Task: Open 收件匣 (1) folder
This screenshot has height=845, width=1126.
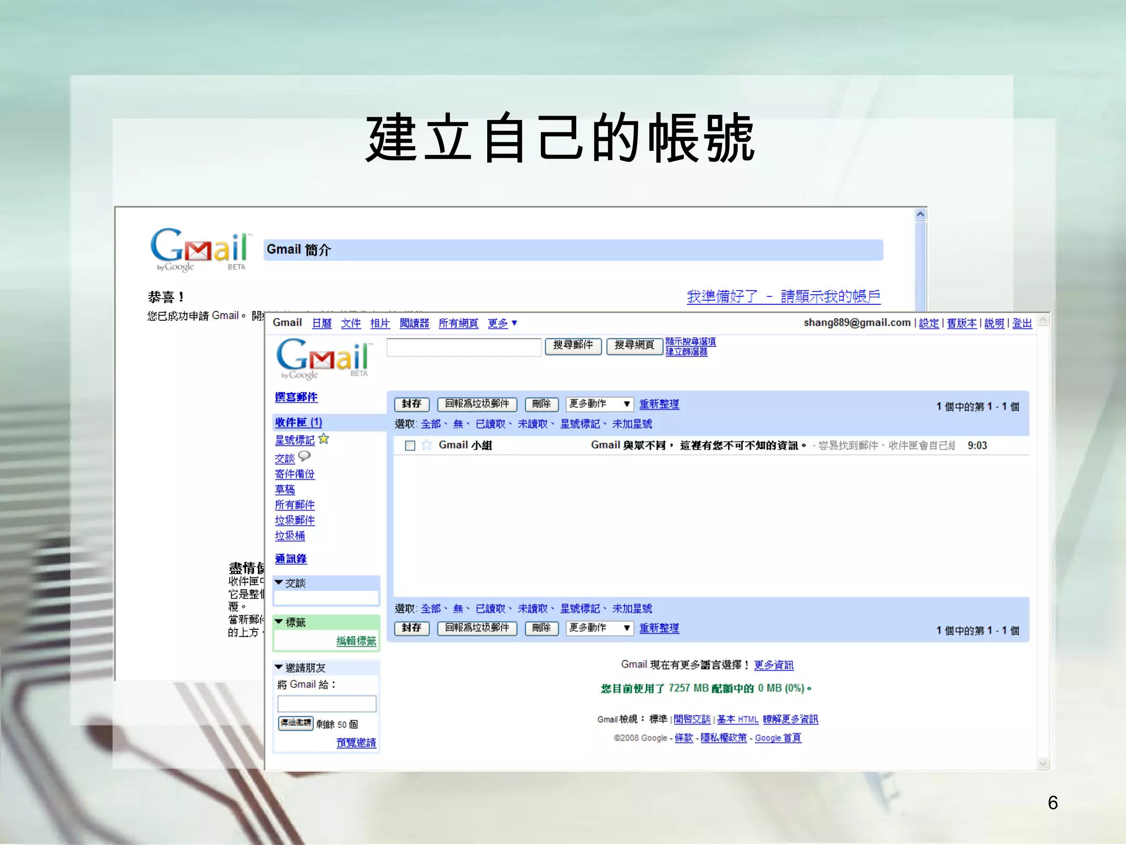Action: [x=299, y=422]
